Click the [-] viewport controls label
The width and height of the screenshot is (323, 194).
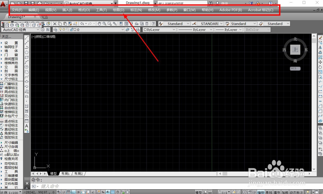point(33,37)
